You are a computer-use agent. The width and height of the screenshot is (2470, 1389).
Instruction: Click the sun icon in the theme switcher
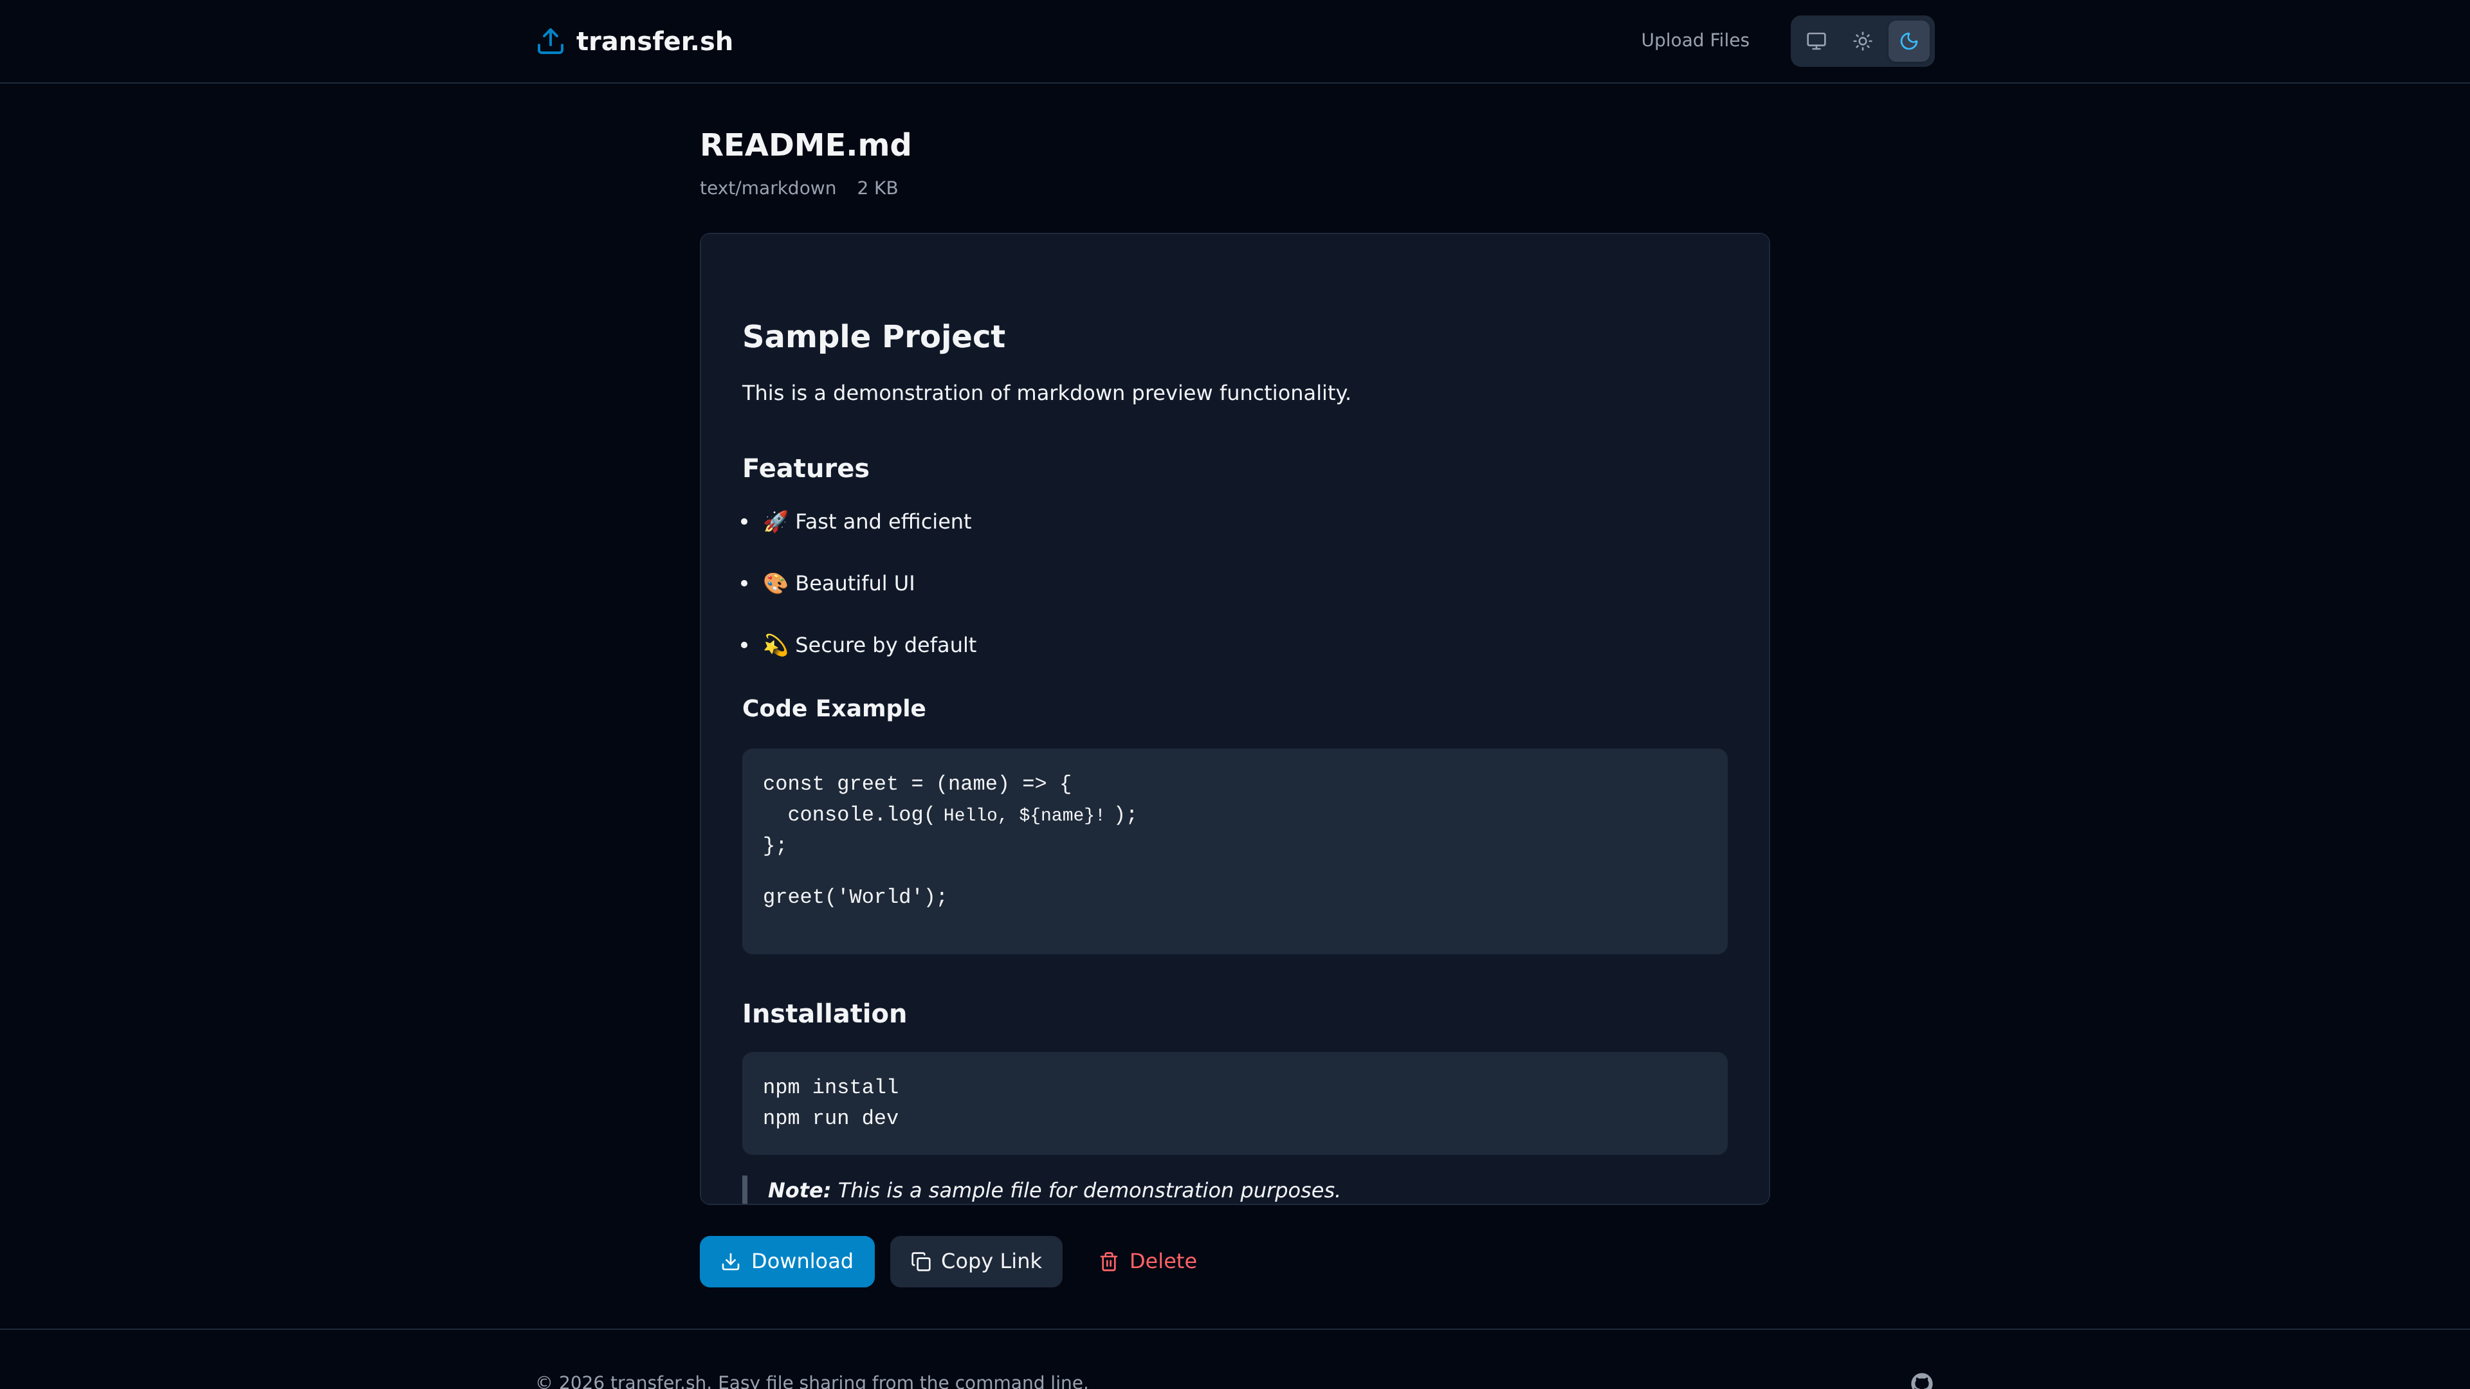(x=1861, y=41)
